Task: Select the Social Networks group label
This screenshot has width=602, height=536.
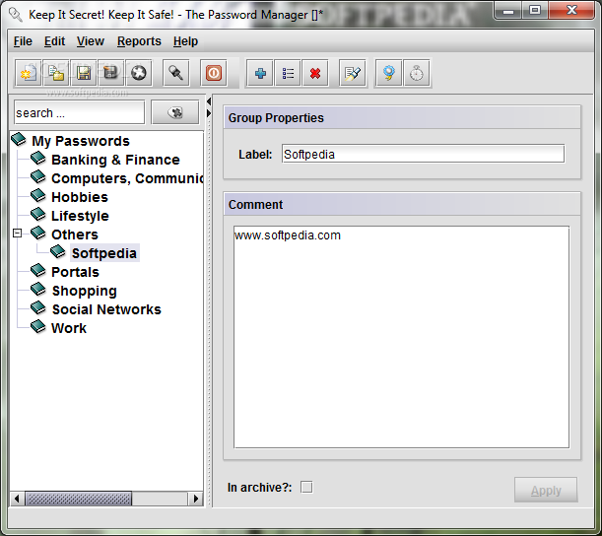Action: pyautogui.click(x=106, y=309)
